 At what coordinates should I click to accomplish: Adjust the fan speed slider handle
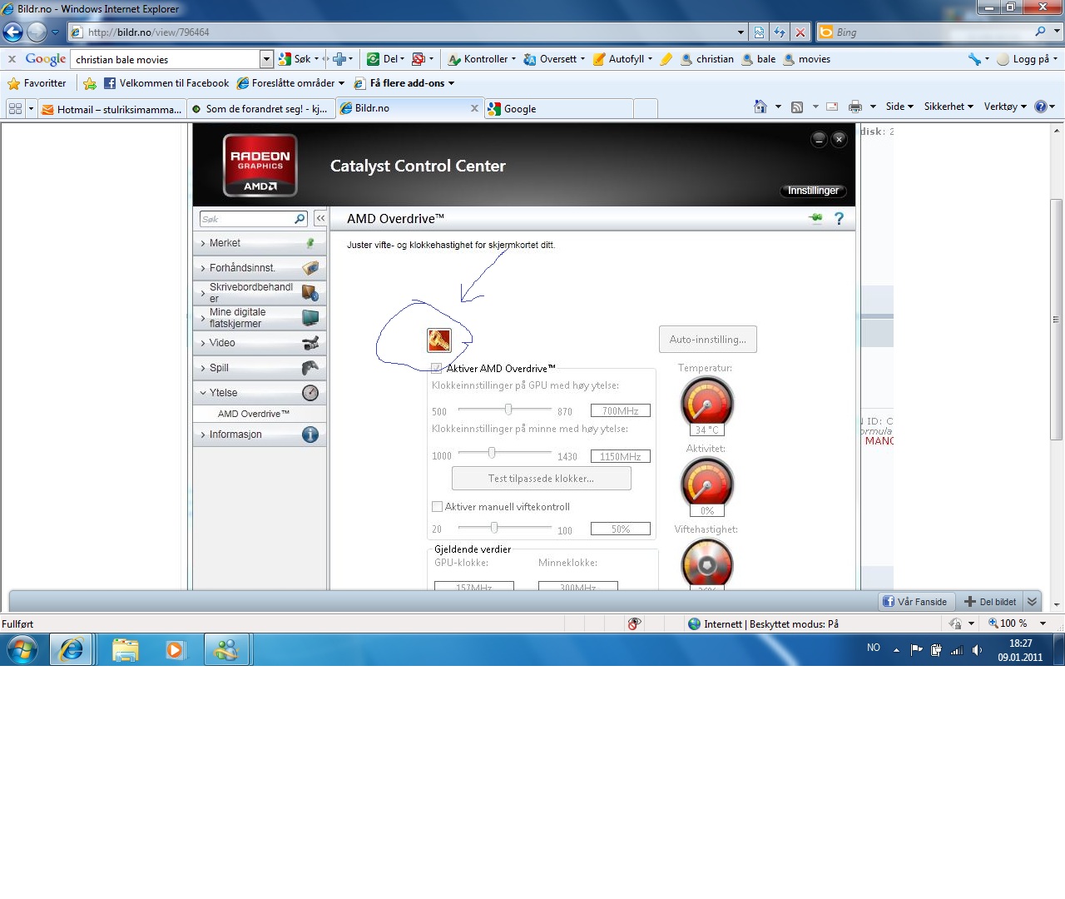tap(494, 528)
